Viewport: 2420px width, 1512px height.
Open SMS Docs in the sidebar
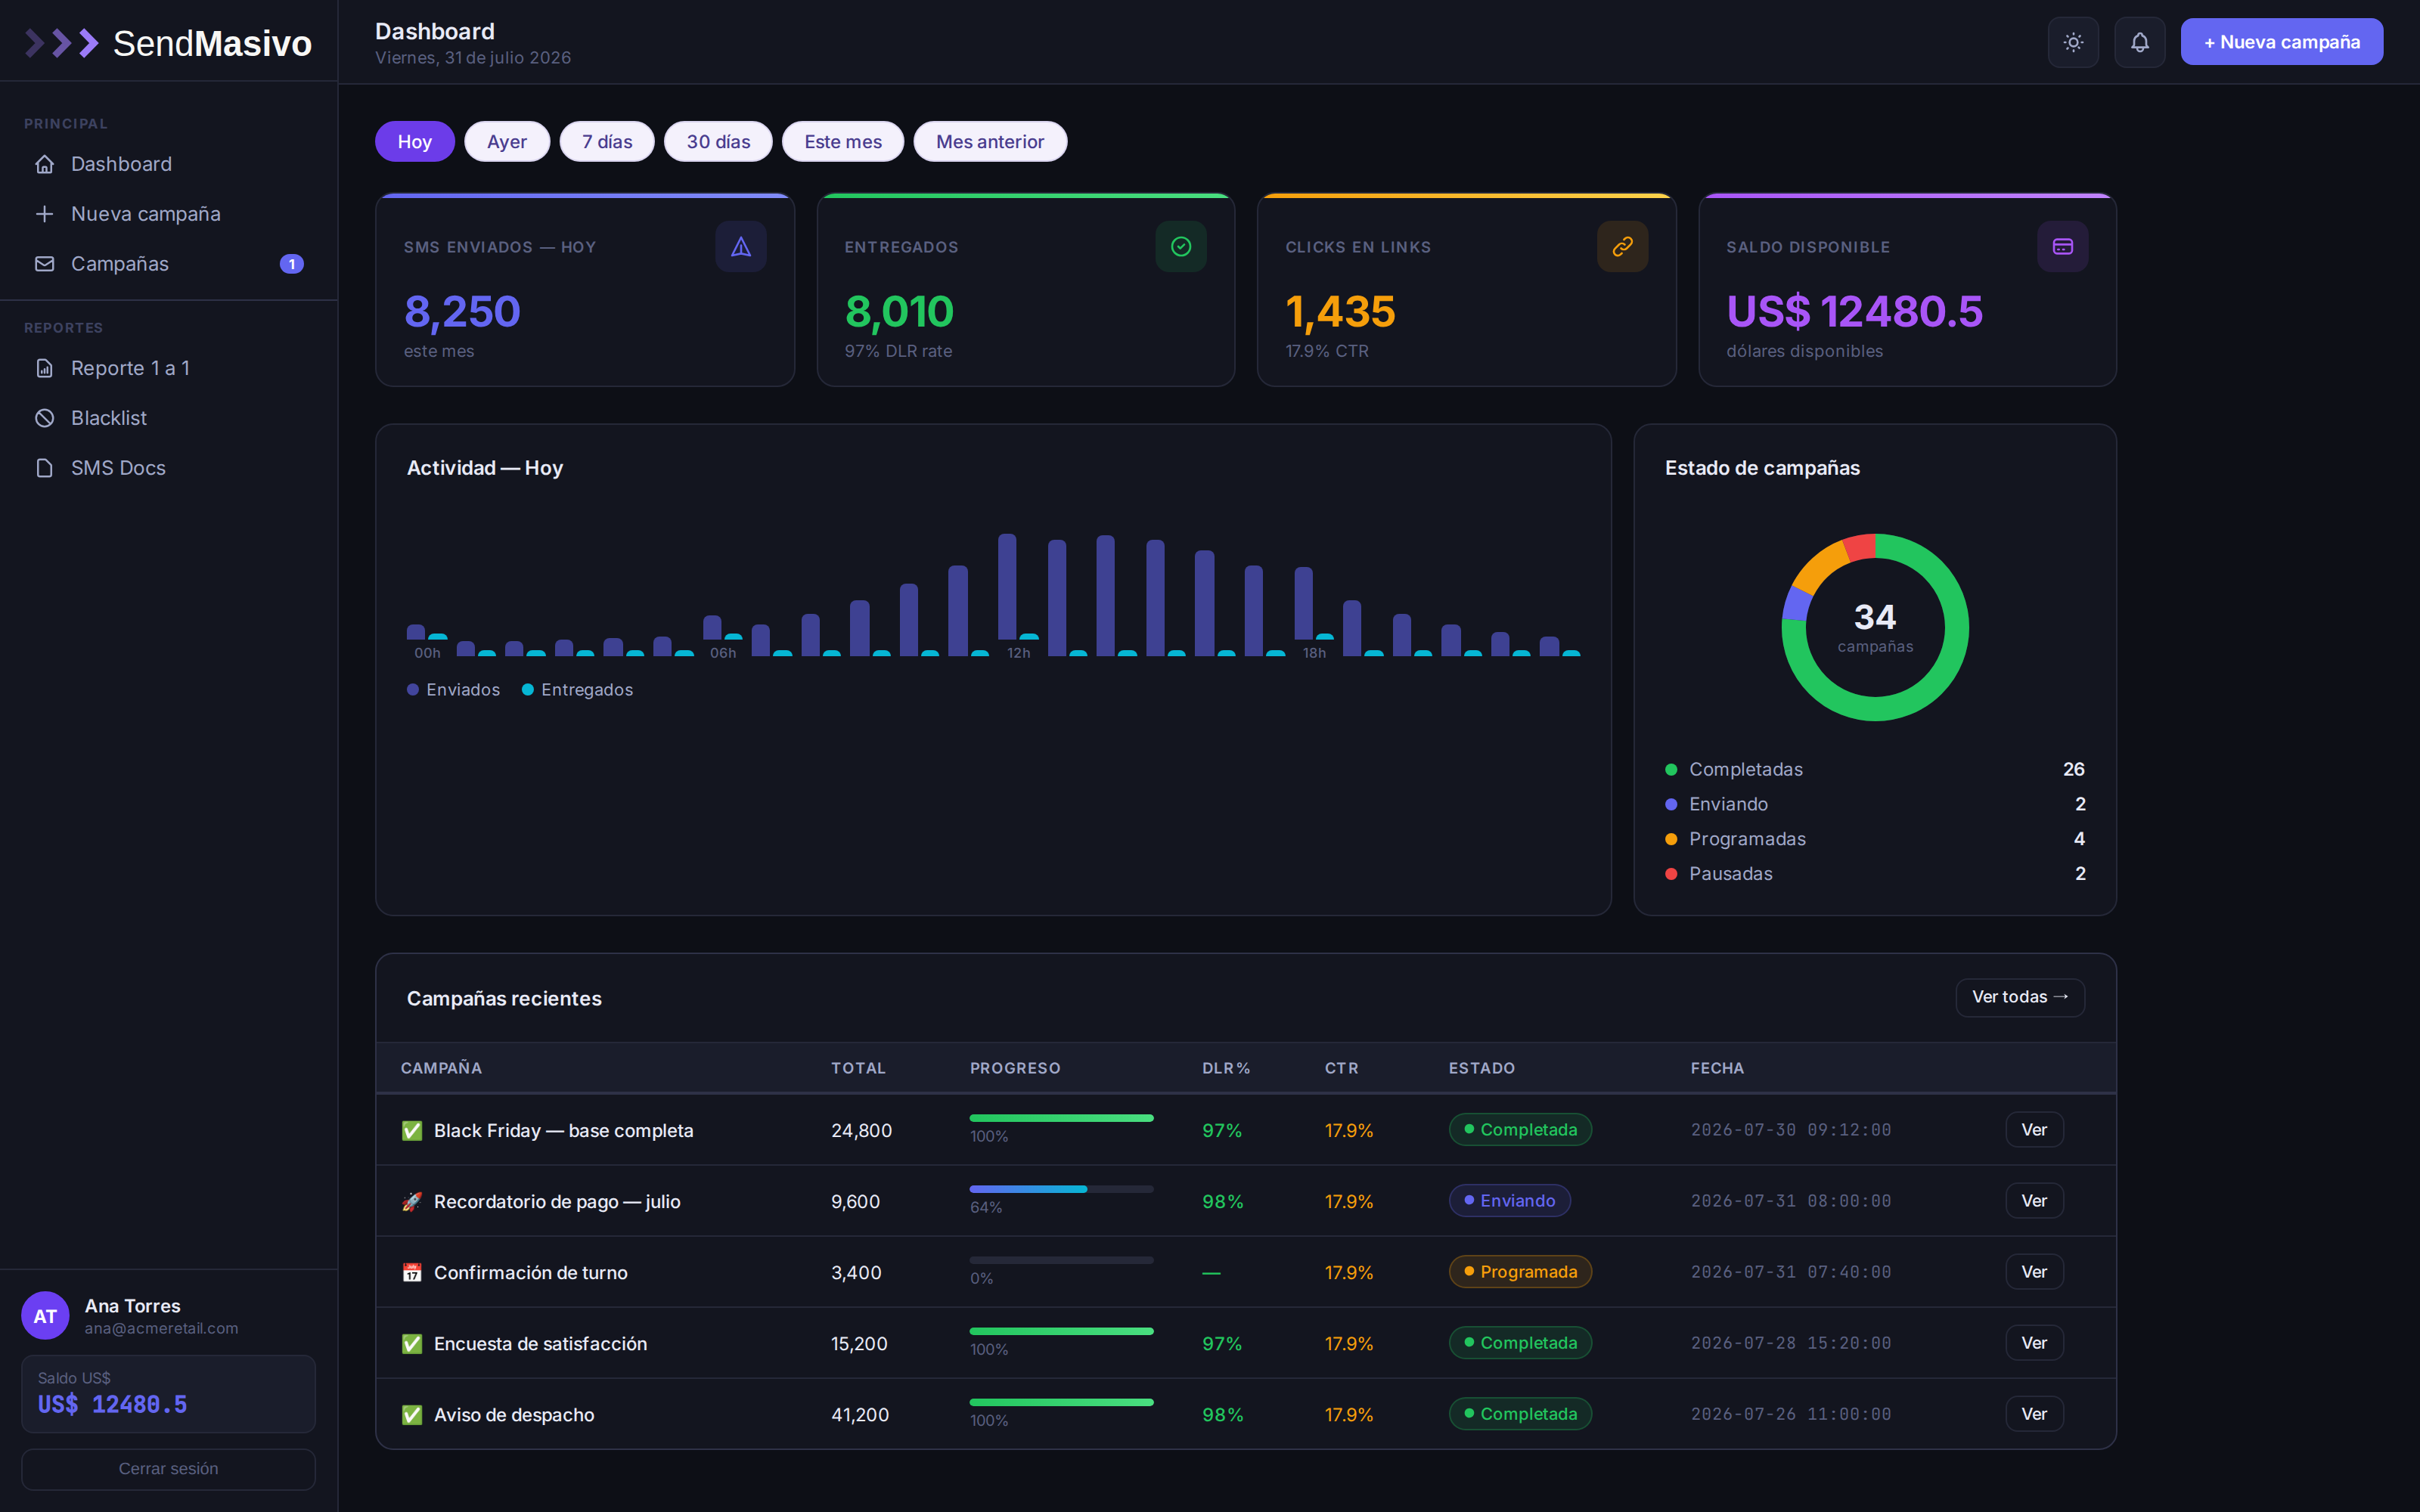[169, 468]
